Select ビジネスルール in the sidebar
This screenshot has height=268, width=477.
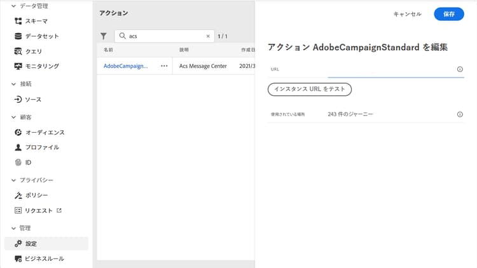click(44, 258)
